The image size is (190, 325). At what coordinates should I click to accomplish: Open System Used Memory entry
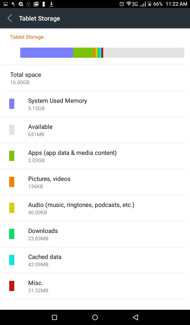point(95,104)
